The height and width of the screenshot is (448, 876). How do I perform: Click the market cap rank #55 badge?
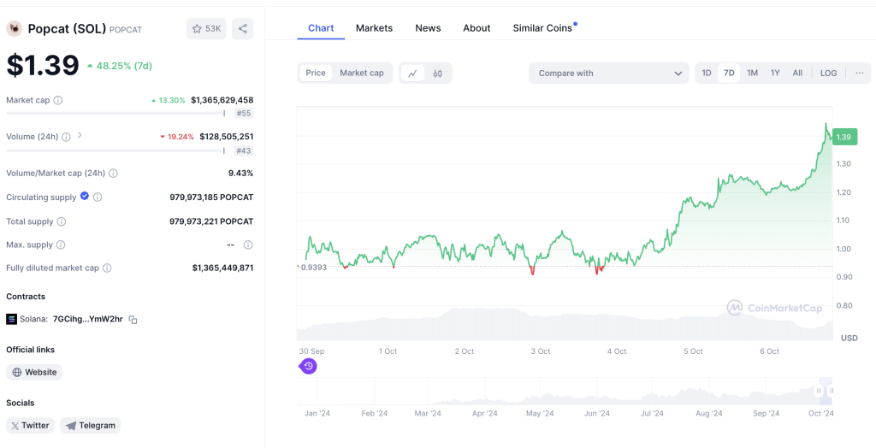coord(244,114)
